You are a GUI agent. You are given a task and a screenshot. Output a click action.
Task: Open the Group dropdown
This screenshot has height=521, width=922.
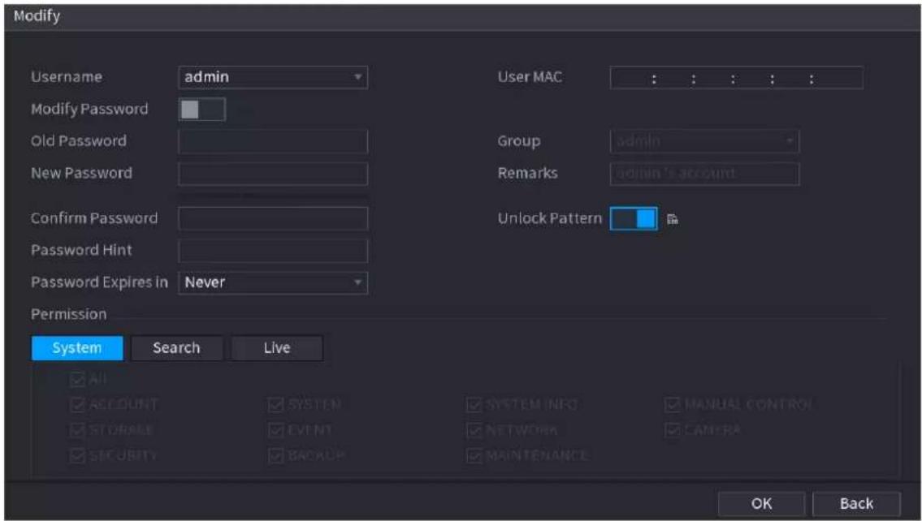(x=704, y=141)
